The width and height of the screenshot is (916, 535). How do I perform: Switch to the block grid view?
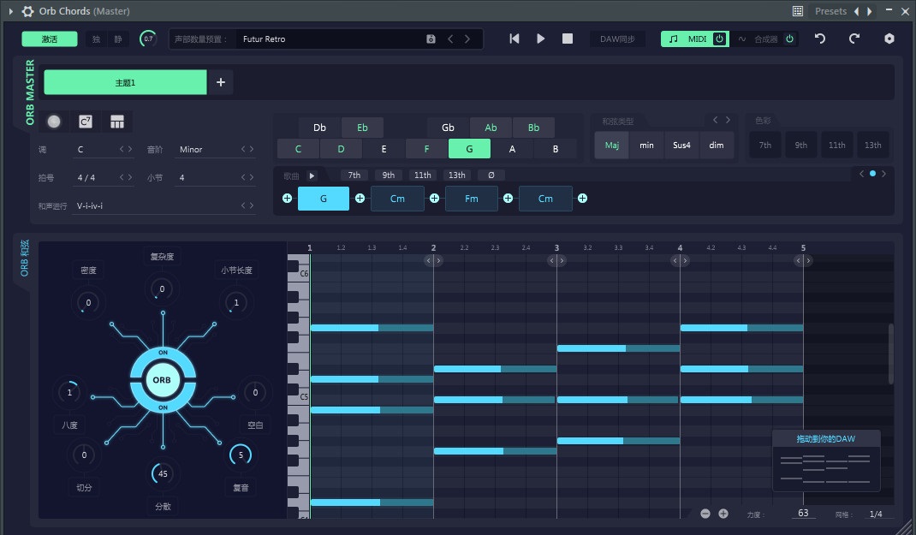click(x=116, y=122)
